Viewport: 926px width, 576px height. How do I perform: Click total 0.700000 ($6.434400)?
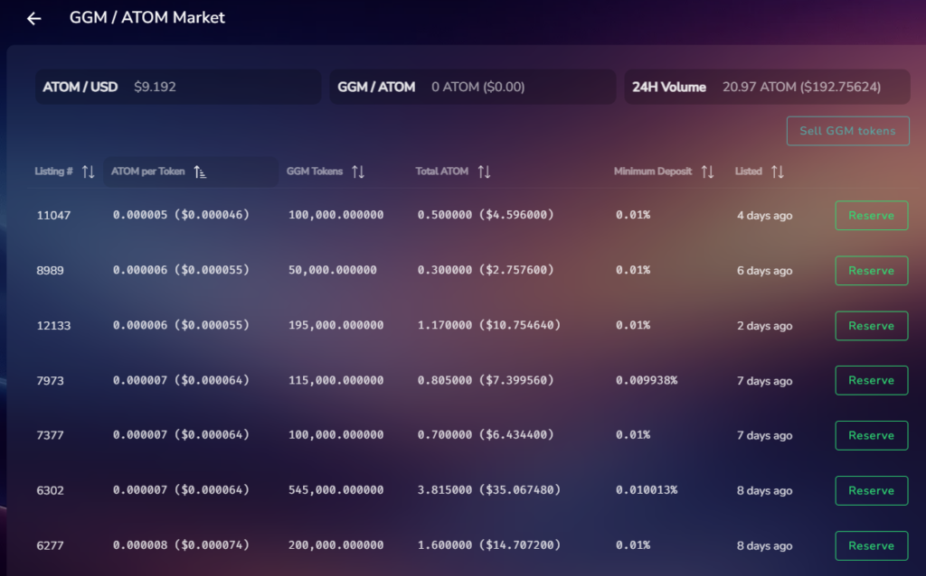[486, 434]
